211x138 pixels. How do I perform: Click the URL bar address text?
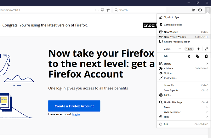(10, 10)
